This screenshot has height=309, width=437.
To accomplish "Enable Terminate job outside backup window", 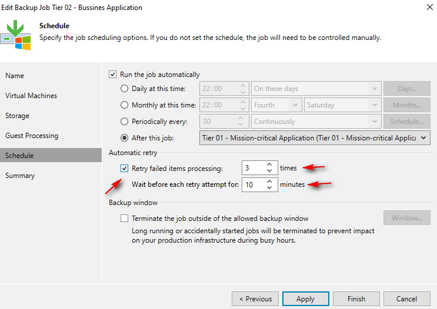I will (124, 219).
